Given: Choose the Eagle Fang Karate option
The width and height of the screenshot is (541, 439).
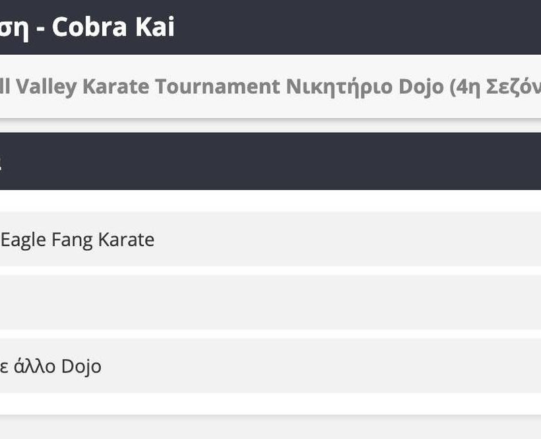Looking at the screenshot, I should point(78,239).
